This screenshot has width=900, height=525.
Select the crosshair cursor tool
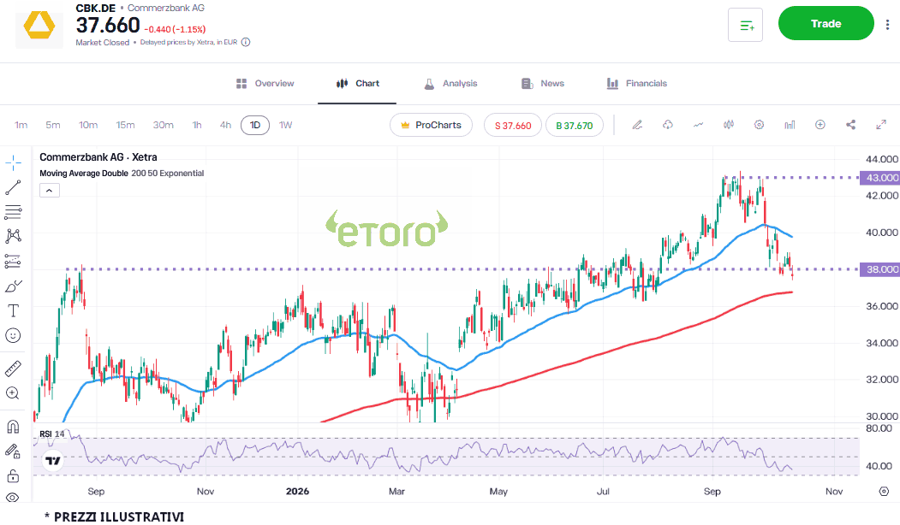(13, 162)
